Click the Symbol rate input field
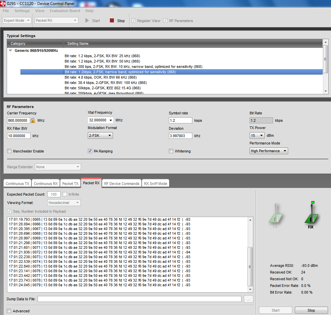The height and width of the screenshot is (315, 331). 181,120
